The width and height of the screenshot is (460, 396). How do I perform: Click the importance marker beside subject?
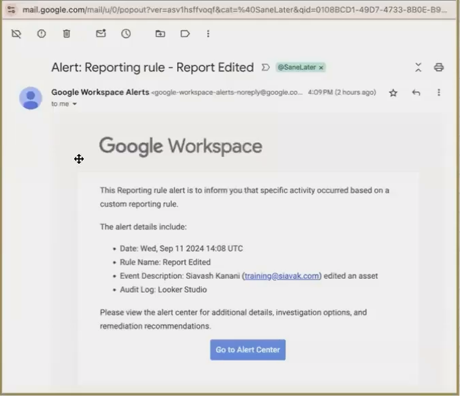tap(265, 68)
